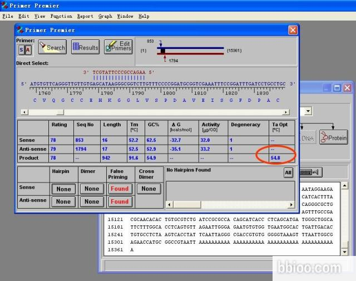Viewport: 356px width, 281px height.
Task: Open the Edit menu
Action: (23, 16)
